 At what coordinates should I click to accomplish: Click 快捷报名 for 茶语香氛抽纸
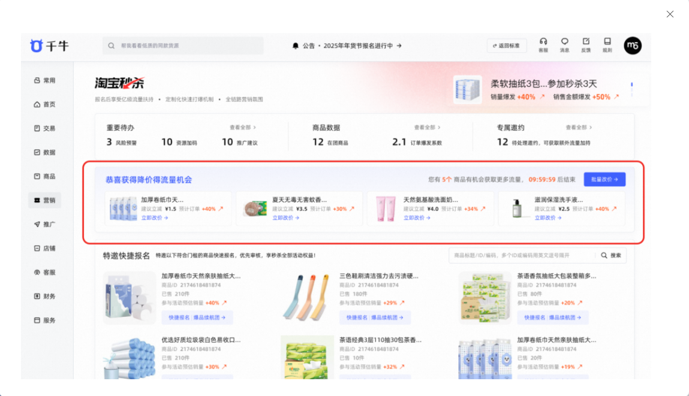pyautogui.click(x=535, y=318)
